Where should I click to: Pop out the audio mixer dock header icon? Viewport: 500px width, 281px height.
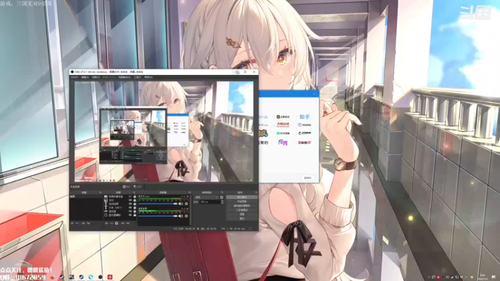click(189, 192)
